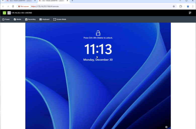196x129 pixels.
Task: Open Chrome three-dot menu
Action: 193,6
